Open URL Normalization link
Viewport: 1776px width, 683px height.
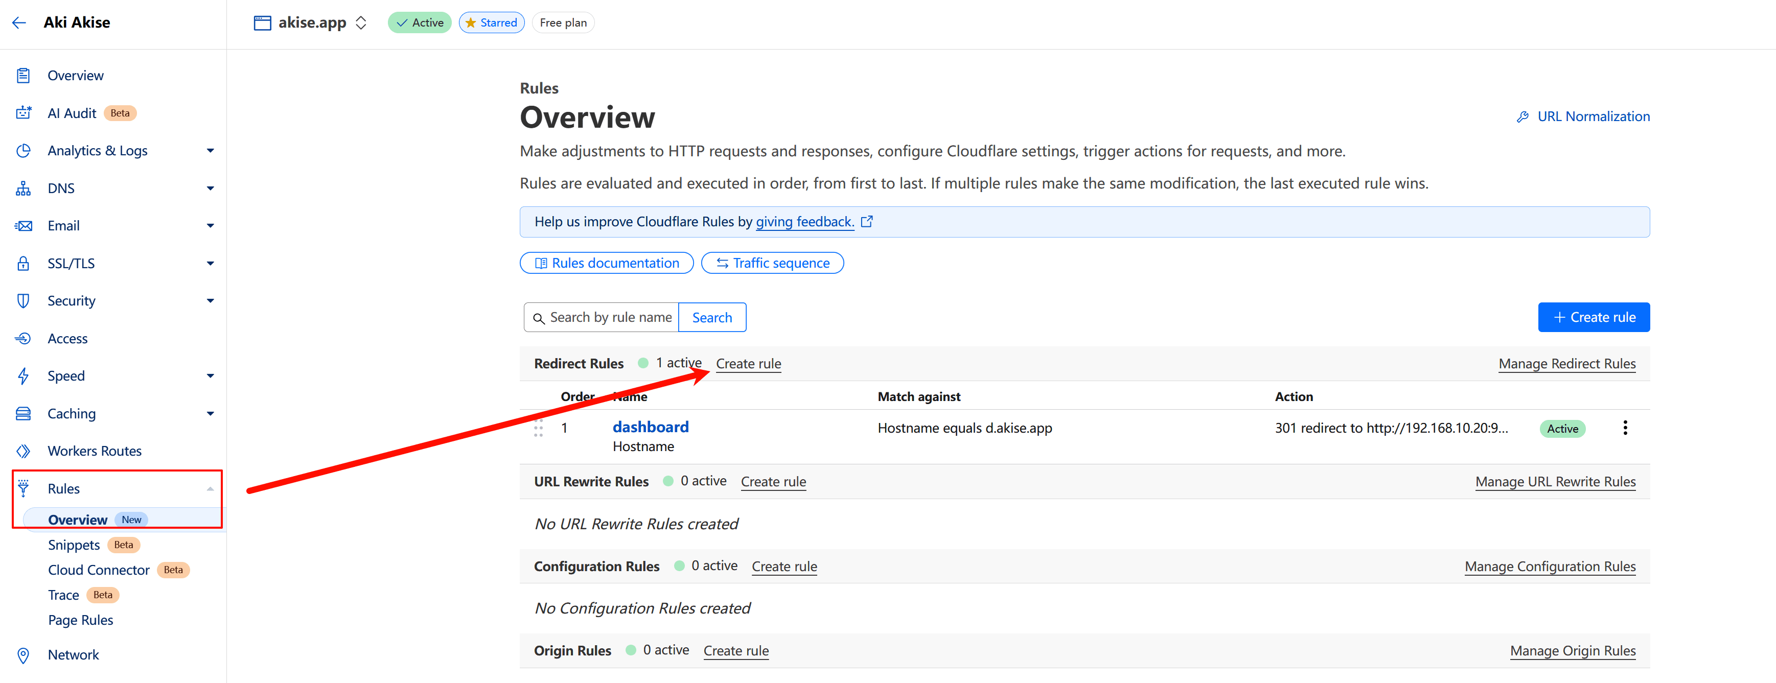coord(1594,116)
